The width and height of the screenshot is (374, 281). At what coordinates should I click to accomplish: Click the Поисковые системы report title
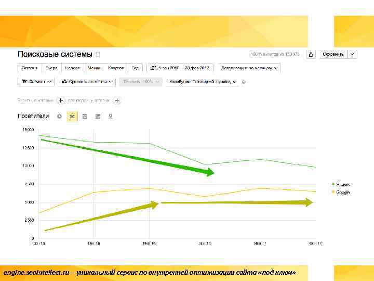point(55,54)
